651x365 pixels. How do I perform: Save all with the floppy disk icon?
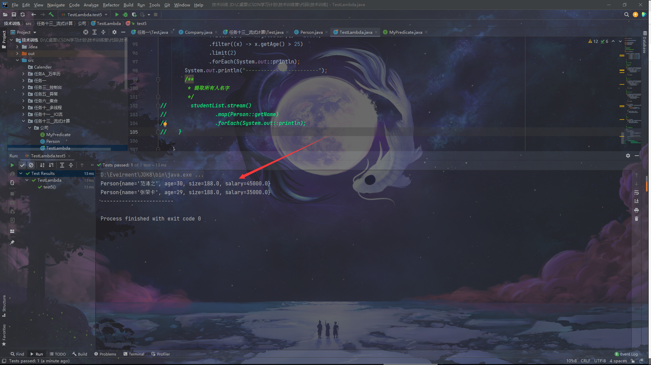pos(14,15)
